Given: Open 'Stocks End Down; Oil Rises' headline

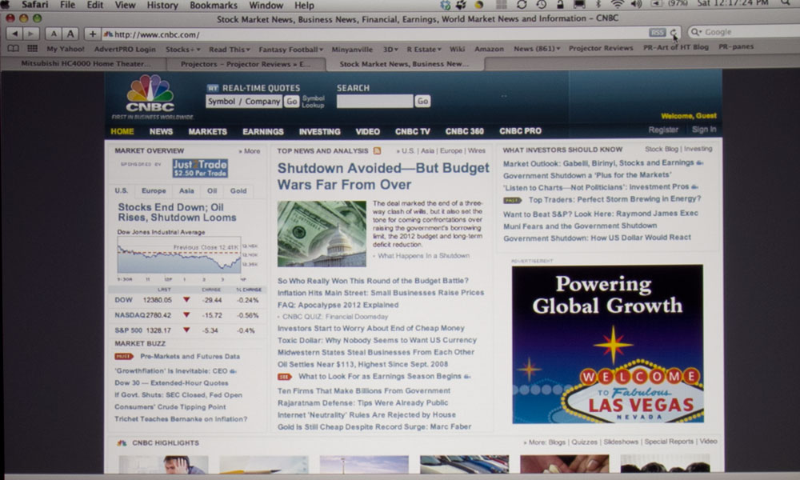Looking at the screenshot, I should [x=177, y=212].
